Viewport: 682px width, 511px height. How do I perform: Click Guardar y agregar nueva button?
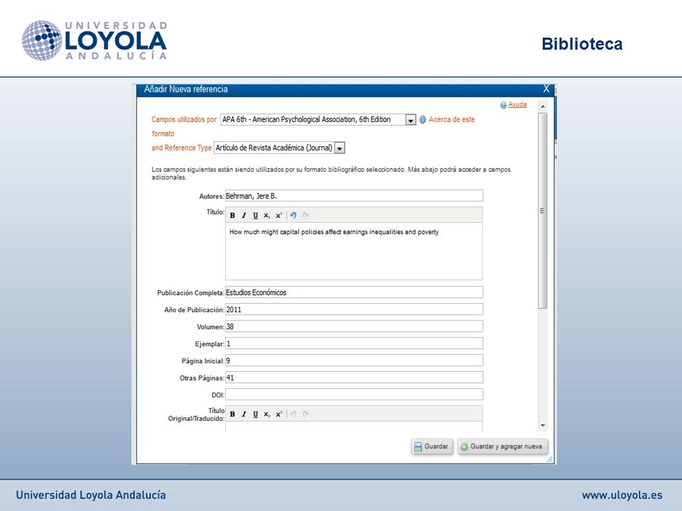pyautogui.click(x=502, y=446)
